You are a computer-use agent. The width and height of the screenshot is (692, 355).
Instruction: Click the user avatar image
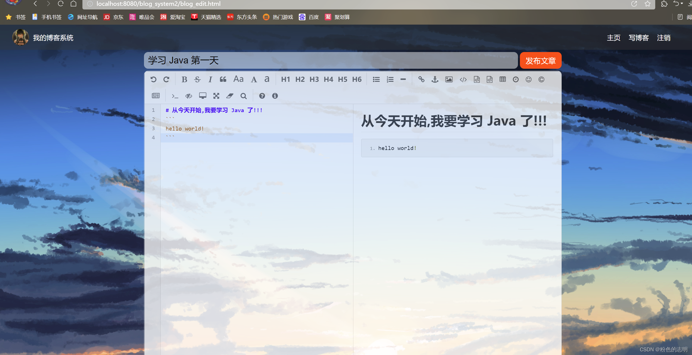[x=21, y=37]
